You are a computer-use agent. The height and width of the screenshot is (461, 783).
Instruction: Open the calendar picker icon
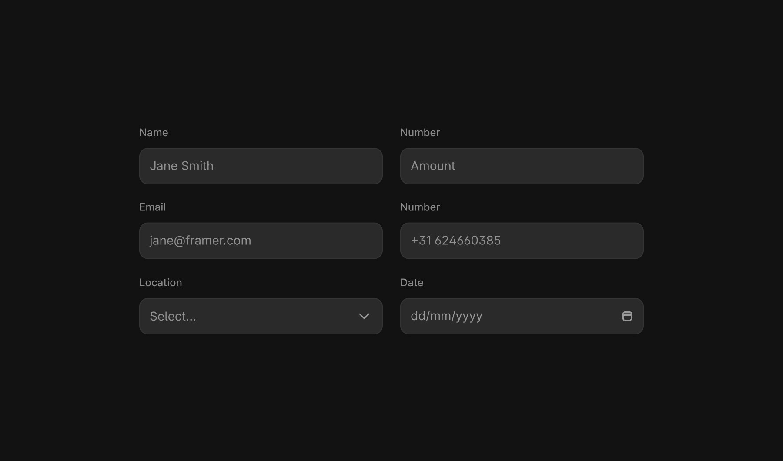pyautogui.click(x=627, y=316)
